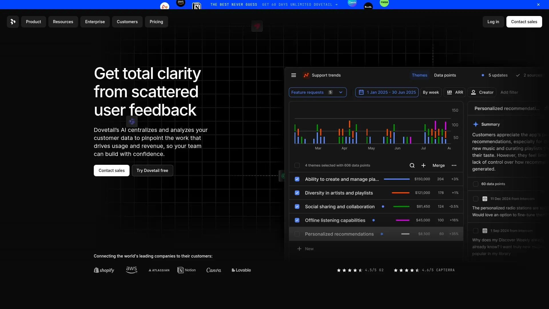
Task: Uncheck Diversity in artists and playlists
Action: point(297,193)
